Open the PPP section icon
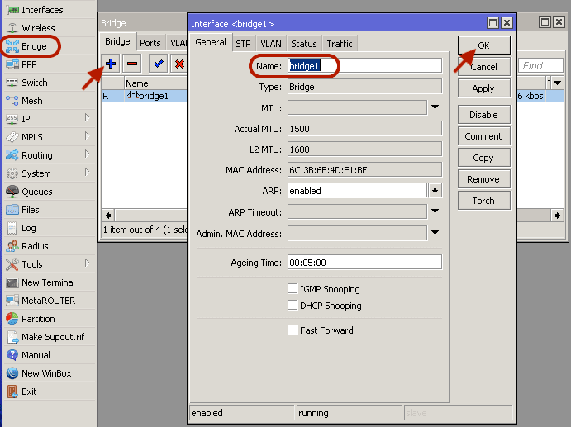The height and width of the screenshot is (427, 571). point(12,64)
